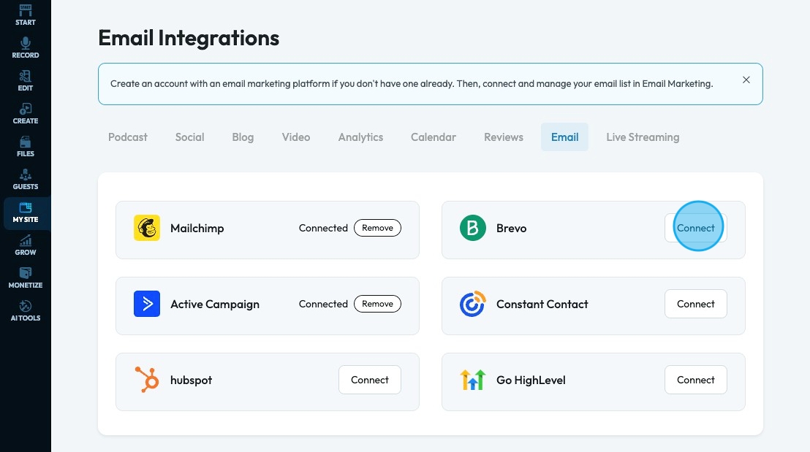Viewport: 810px width, 452px height.
Task: Remove the Mailchimp connection
Action: 377,228
